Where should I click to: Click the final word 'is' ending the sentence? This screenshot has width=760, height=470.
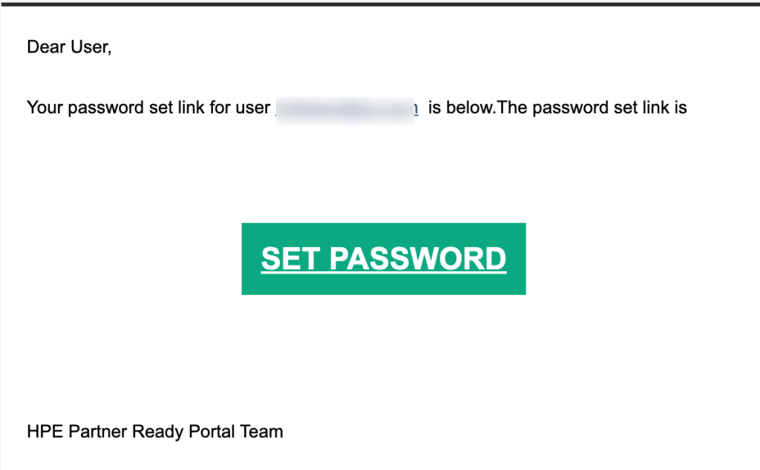pyautogui.click(x=680, y=107)
